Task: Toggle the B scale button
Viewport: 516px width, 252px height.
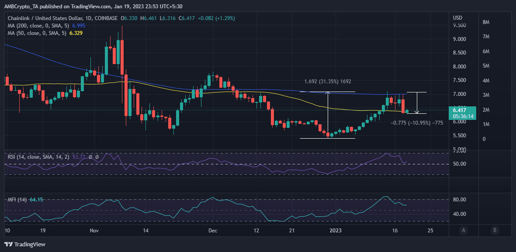Action: (x=495, y=230)
